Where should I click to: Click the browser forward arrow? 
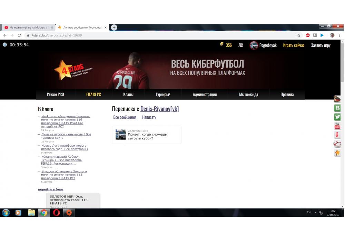tap(12, 35)
